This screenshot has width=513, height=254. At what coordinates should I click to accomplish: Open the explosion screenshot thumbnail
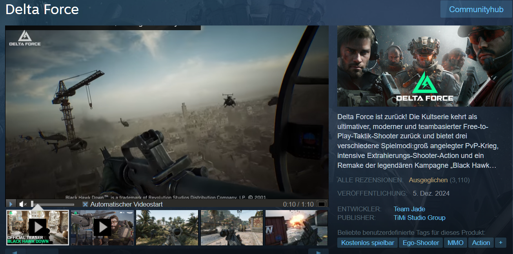(x=297, y=228)
